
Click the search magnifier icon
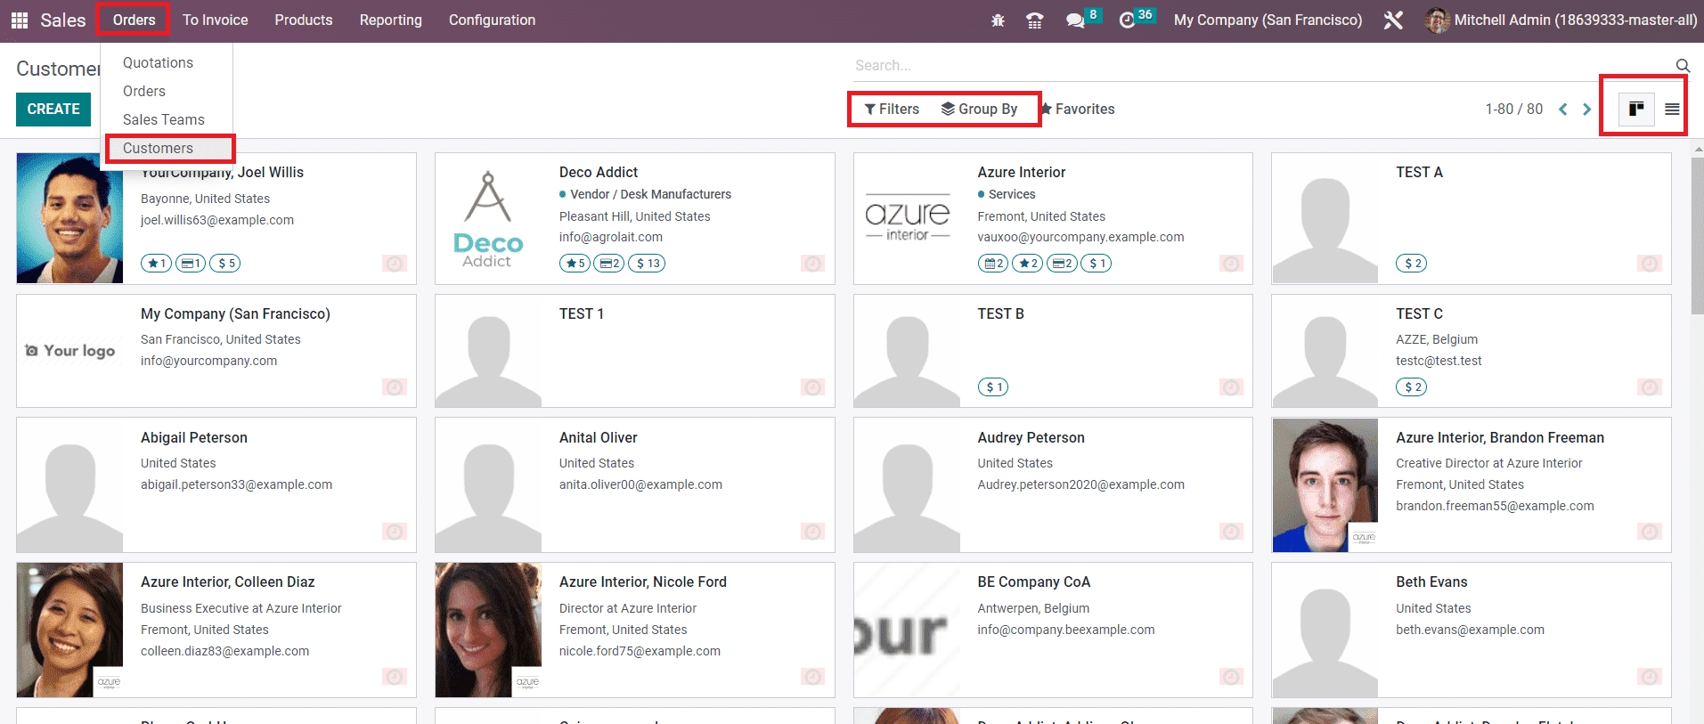click(x=1683, y=65)
